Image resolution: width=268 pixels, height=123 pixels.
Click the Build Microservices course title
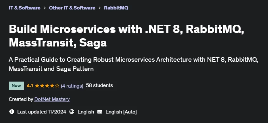tap(126, 36)
